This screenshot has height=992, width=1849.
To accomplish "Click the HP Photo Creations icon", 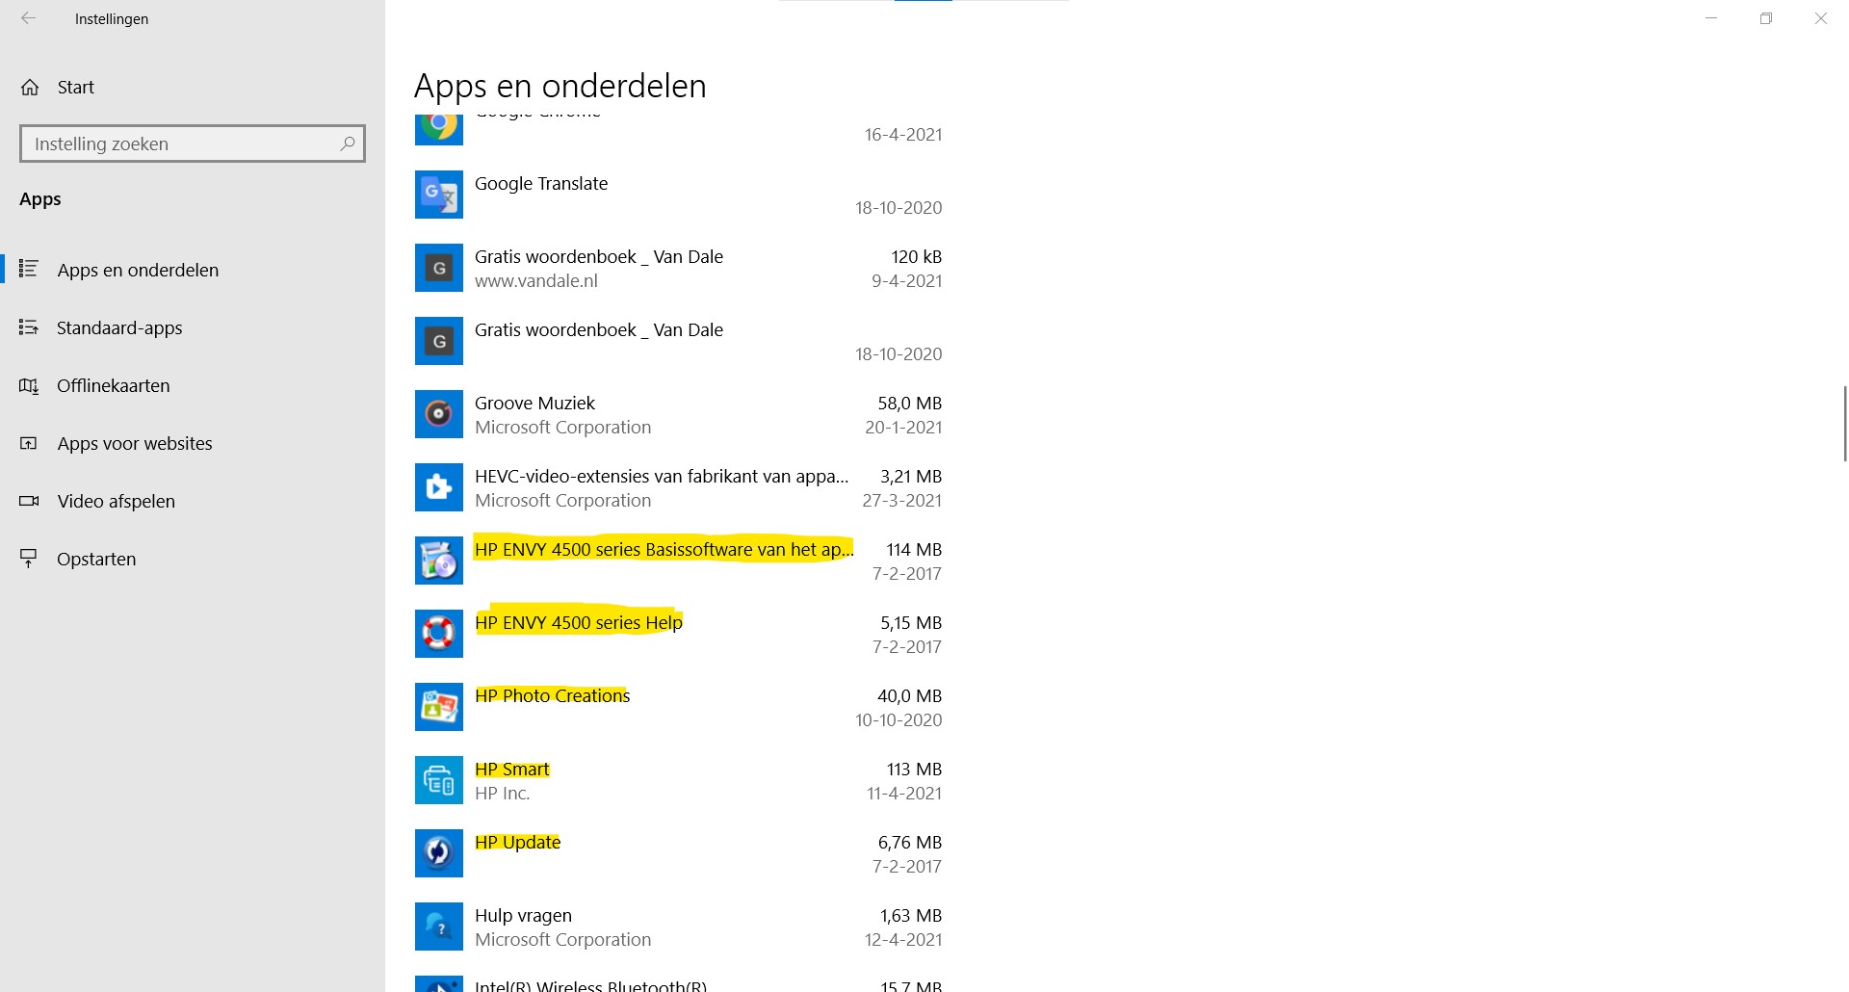I will point(439,707).
